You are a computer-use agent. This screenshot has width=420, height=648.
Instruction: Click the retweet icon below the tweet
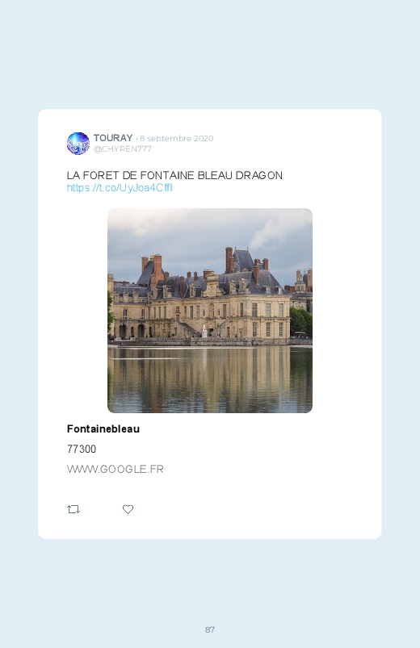[x=73, y=509]
